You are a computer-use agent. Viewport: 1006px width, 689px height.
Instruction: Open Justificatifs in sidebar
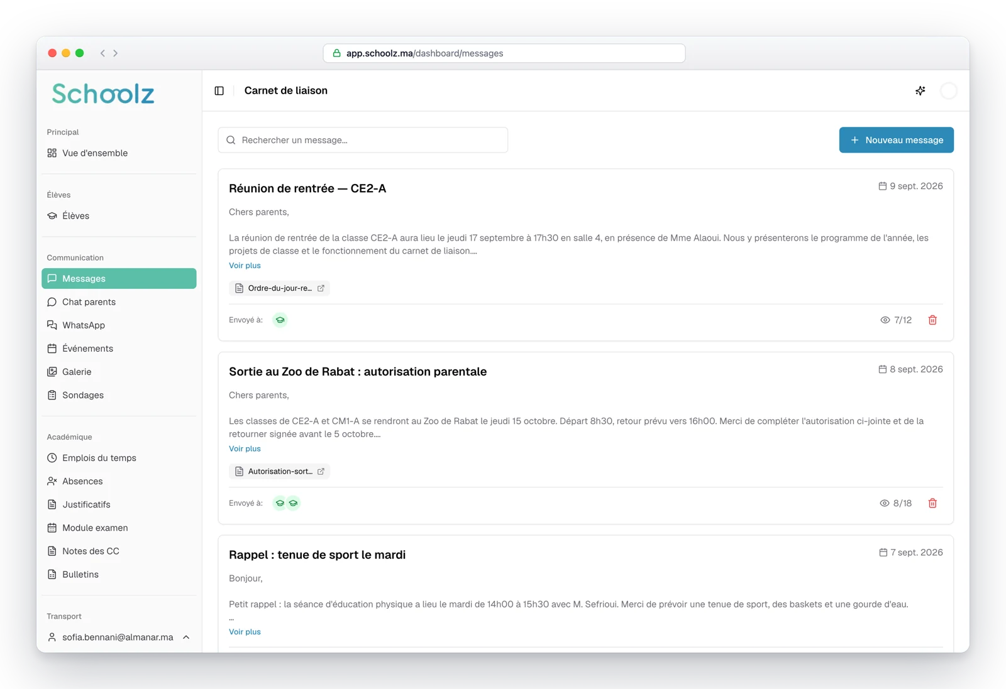click(119, 504)
